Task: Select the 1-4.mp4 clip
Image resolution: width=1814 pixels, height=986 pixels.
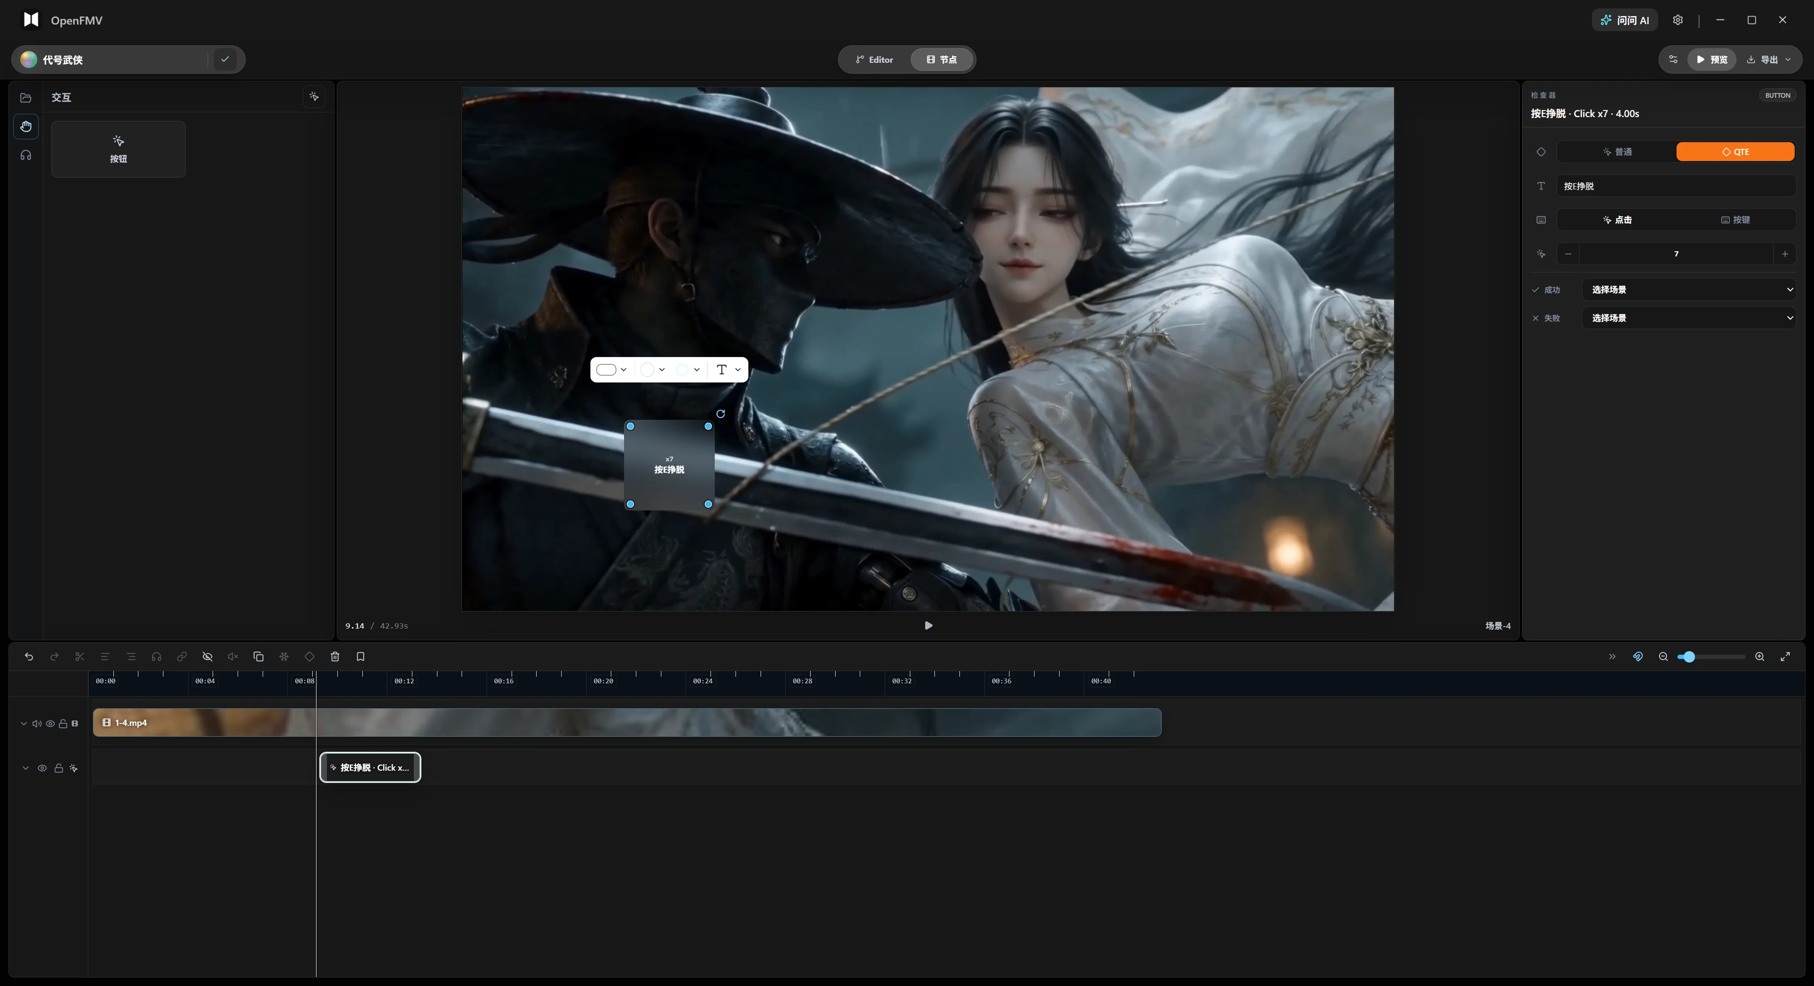Action: click(x=627, y=723)
